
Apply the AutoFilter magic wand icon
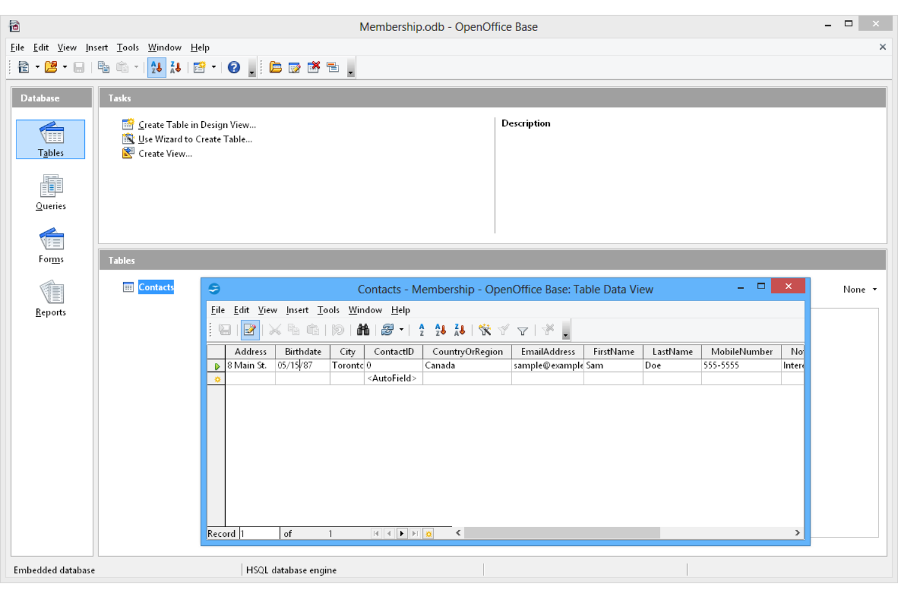point(484,330)
